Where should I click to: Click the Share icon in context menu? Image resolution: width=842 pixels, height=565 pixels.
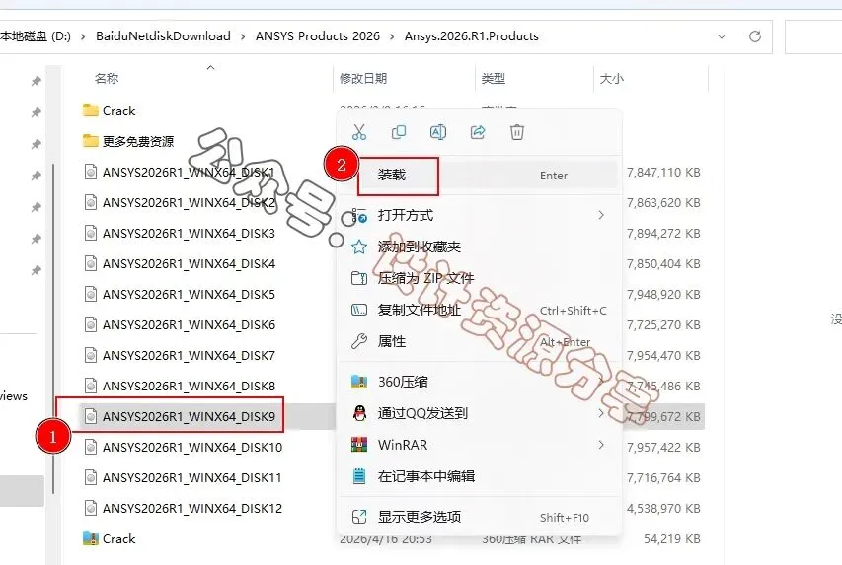point(478,132)
